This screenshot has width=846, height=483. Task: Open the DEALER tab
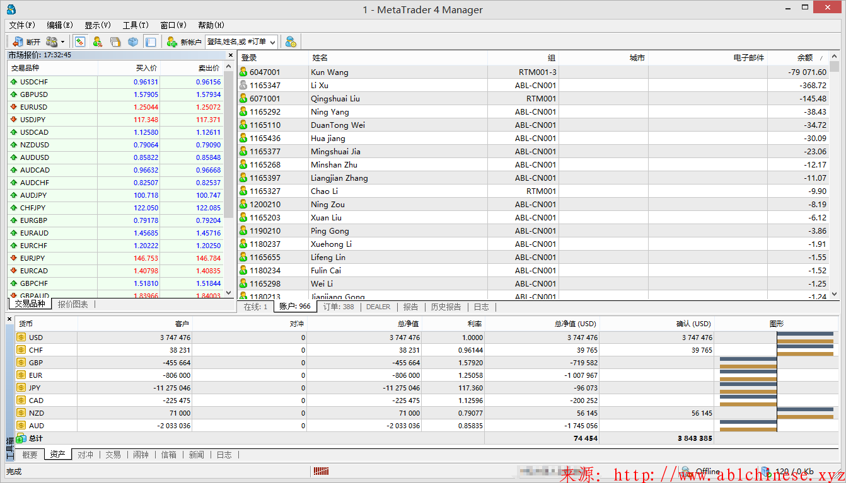point(378,307)
